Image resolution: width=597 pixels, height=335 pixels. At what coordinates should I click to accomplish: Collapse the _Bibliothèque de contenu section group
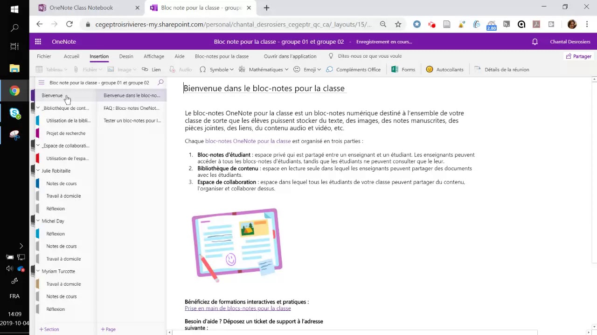tap(38, 108)
